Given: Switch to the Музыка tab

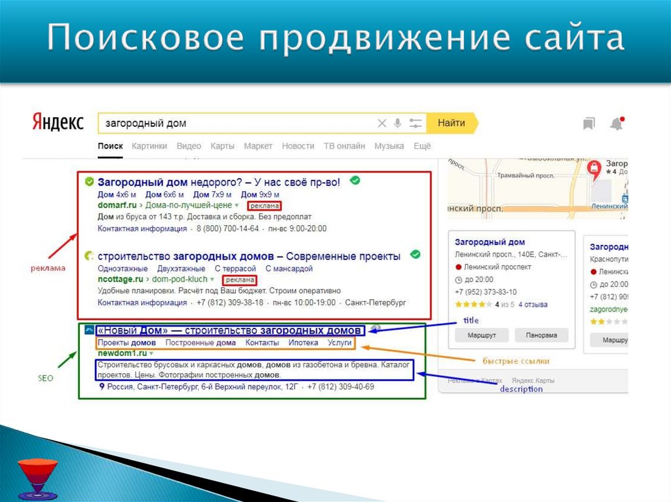Looking at the screenshot, I should tap(389, 146).
